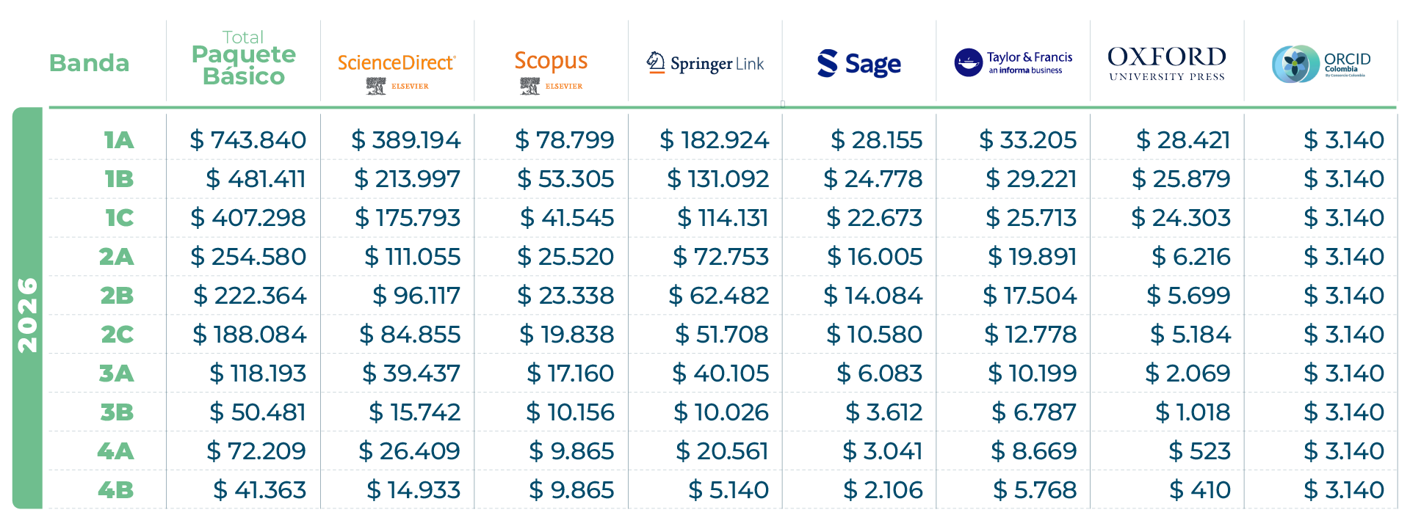Click the Springer Link horse logo
Image resolution: width=1410 pixels, height=529 pixels.
click(x=655, y=62)
